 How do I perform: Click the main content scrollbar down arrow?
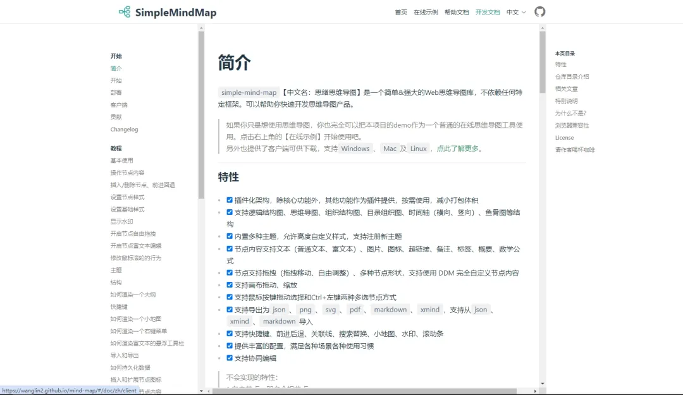pos(543,384)
